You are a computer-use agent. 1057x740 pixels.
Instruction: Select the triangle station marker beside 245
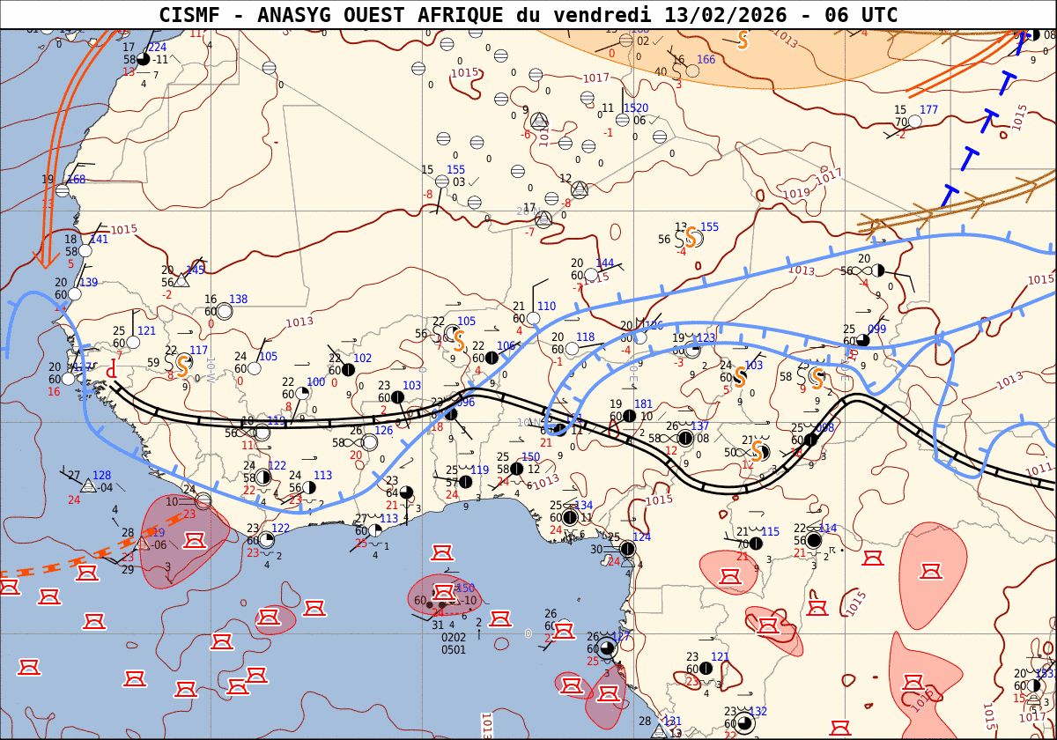point(181,281)
